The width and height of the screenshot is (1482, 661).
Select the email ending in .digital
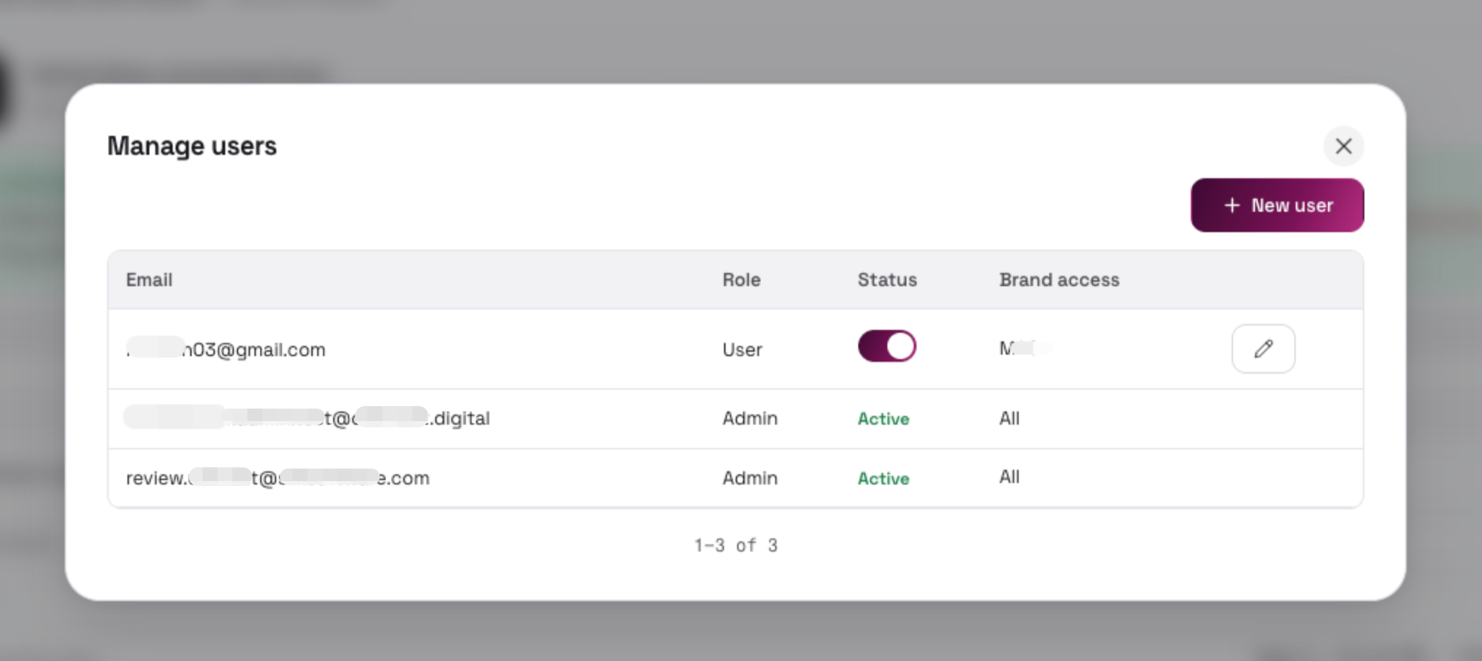pos(307,418)
